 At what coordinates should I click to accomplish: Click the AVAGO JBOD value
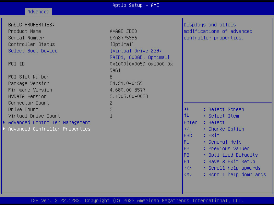coord(123,31)
